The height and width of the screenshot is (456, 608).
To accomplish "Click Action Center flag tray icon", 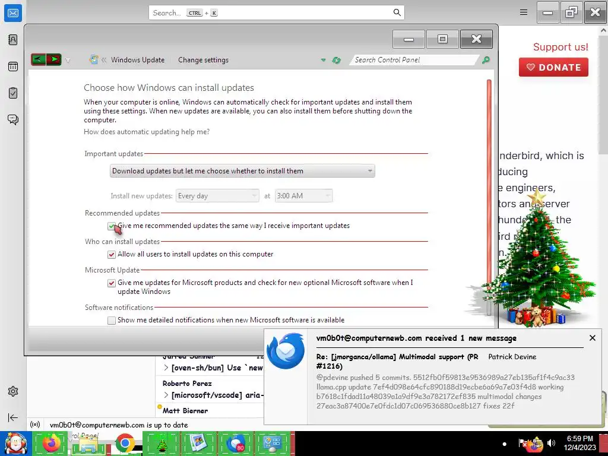I will point(523,443).
